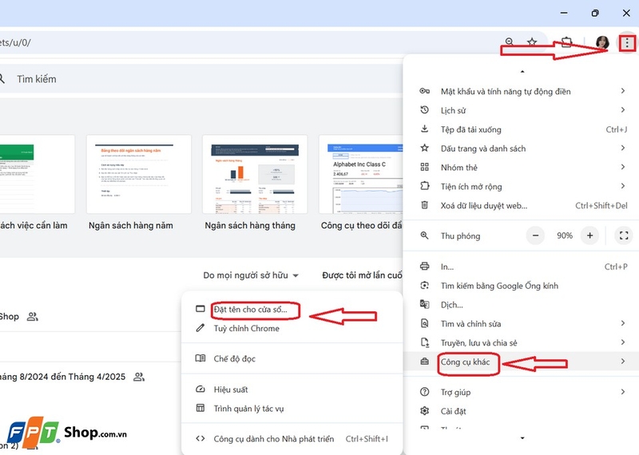639x455 pixels.
Task: Open the Ngân sách hàng năm template thumbnail
Action: click(138, 174)
